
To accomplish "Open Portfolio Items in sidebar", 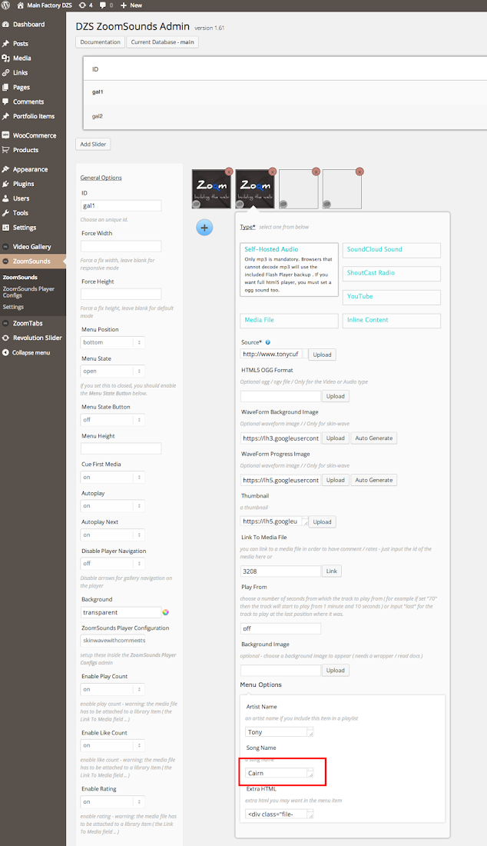I will point(33,116).
